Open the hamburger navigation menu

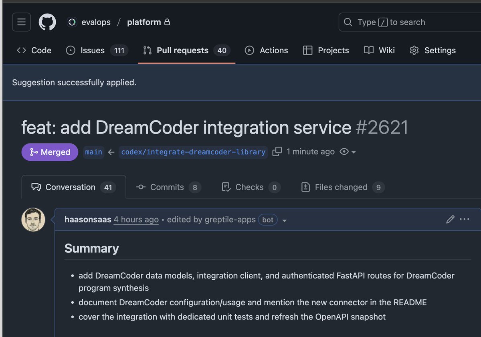[21, 22]
